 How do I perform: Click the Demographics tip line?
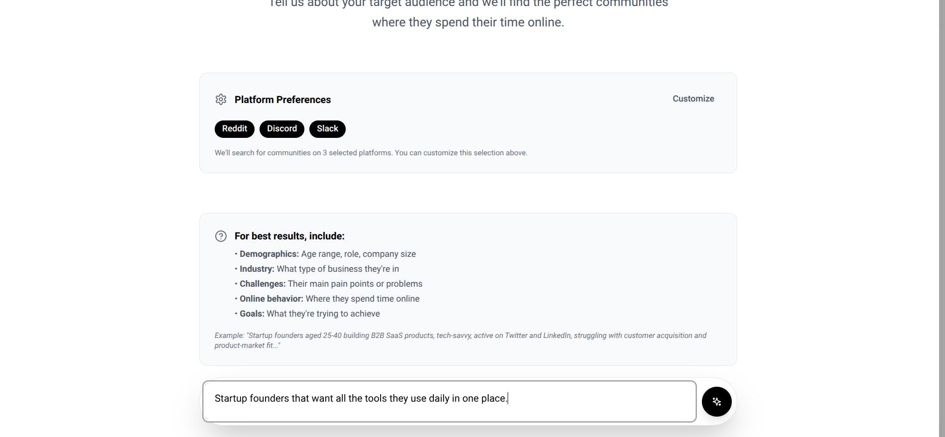[x=325, y=254]
